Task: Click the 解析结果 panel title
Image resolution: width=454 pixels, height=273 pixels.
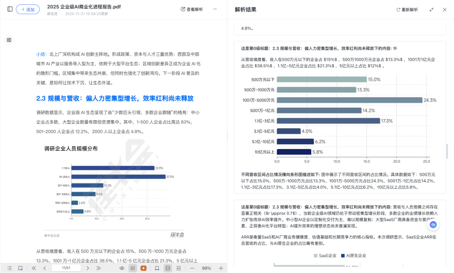Action: click(246, 10)
